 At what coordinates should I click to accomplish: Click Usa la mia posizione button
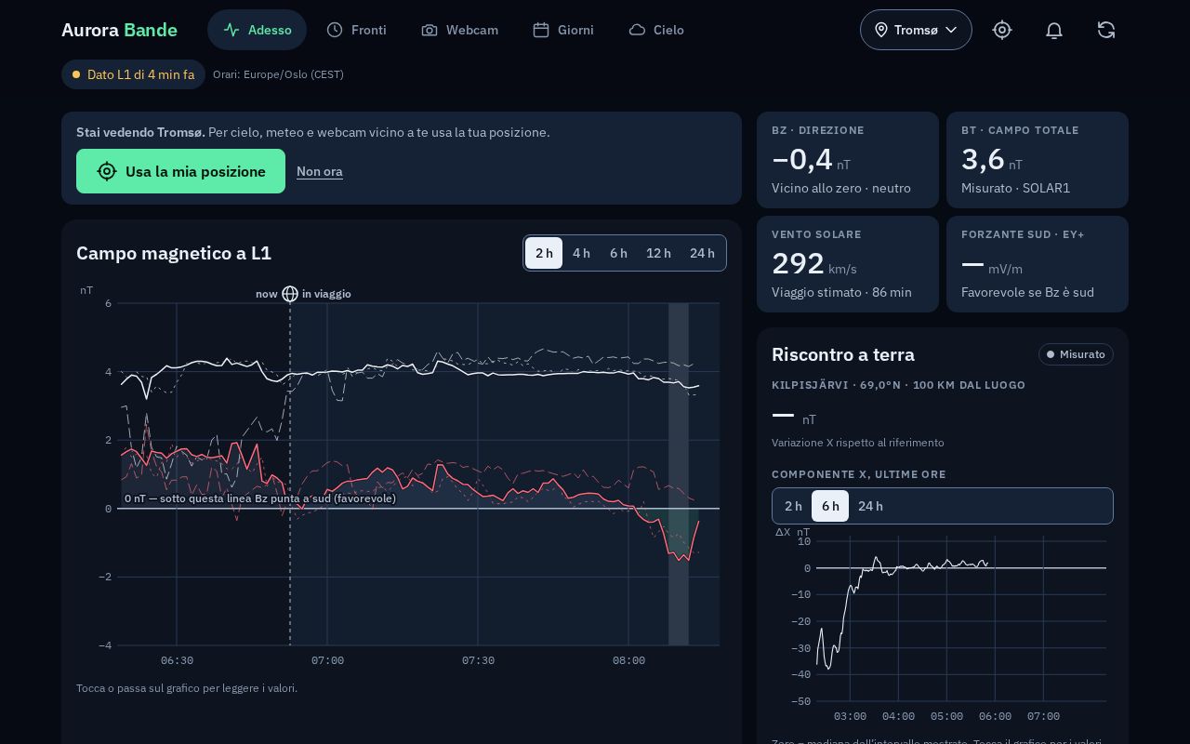pyautogui.click(x=180, y=171)
